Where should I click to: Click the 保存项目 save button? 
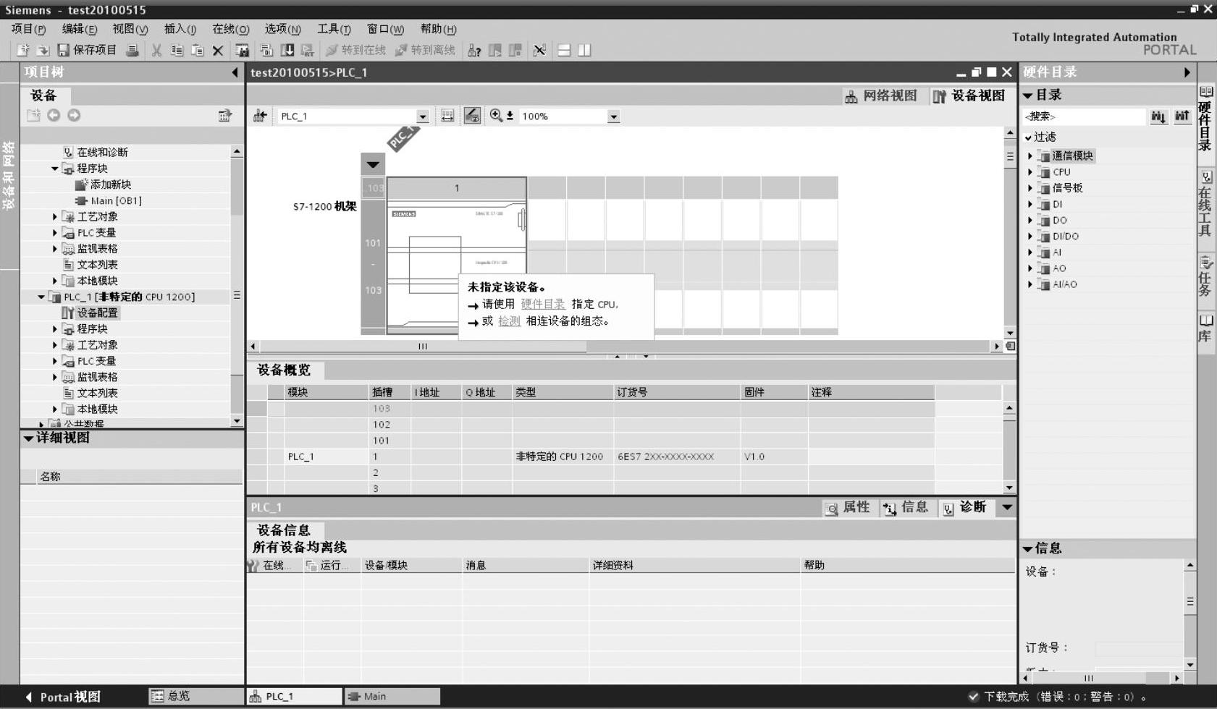pos(87,50)
